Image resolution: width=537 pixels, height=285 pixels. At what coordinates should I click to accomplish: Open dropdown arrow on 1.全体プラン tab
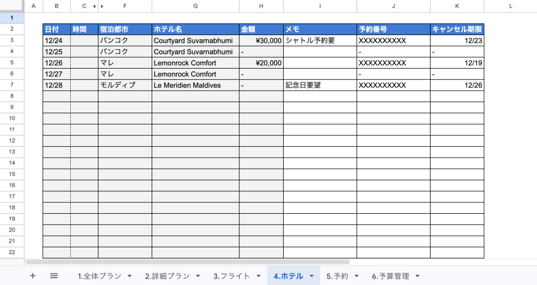[130, 276]
